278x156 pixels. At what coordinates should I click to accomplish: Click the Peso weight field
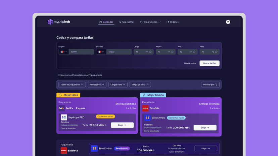pyautogui.click(x=210, y=52)
